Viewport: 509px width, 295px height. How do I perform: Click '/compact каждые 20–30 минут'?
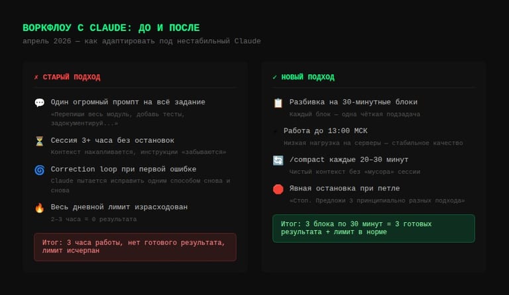coord(349,159)
